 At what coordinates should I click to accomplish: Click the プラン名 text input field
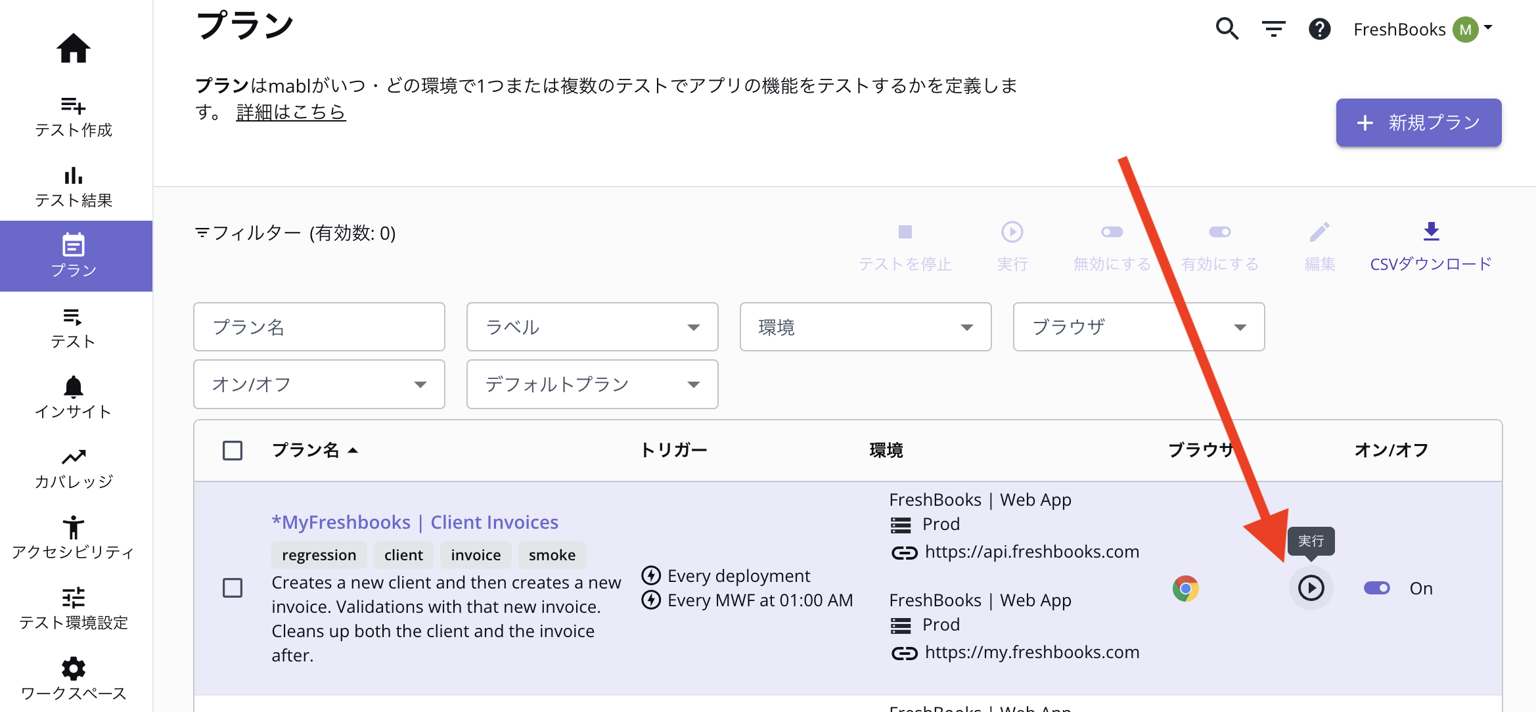319,327
